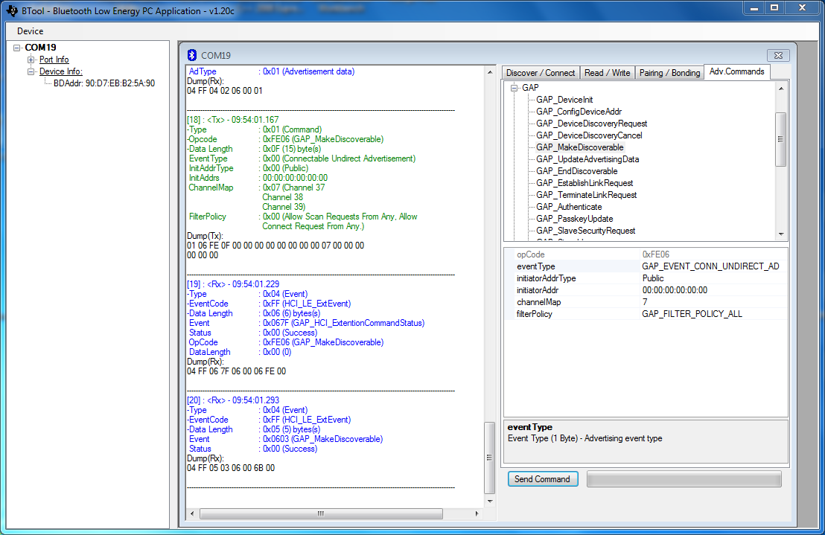Click Opcode 0xFE06 GAP_MakeDiscoverable Tx line
Image resolution: width=825 pixels, height=535 pixels.
coord(286,139)
